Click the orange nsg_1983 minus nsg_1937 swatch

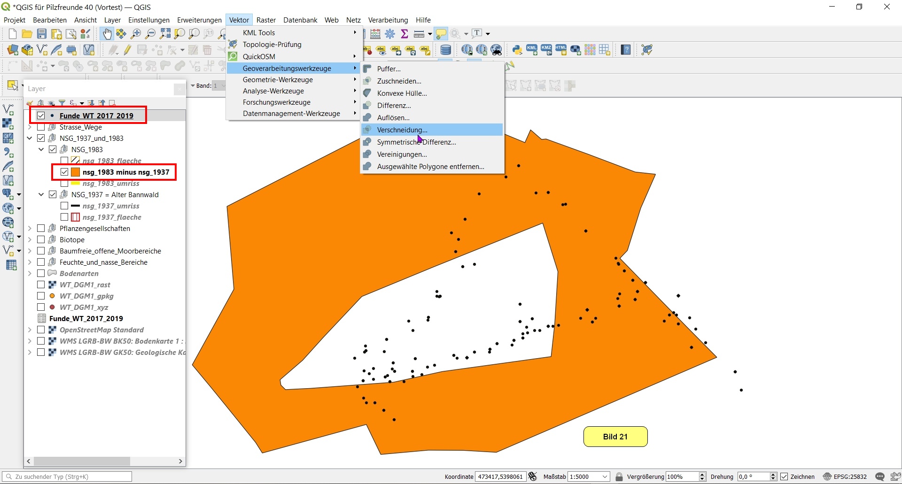click(75, 172)
